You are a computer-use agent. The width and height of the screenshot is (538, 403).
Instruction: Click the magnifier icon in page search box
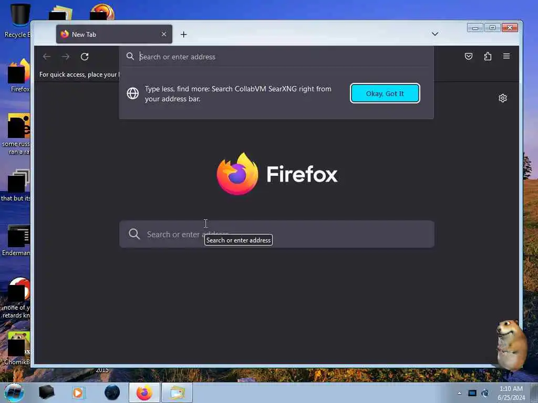[134, 234]
